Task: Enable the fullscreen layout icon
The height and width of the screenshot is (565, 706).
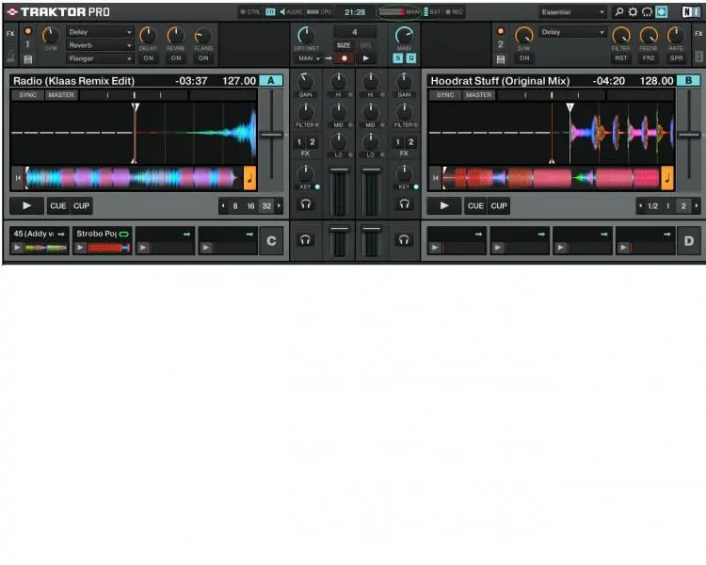Action: 661,12
